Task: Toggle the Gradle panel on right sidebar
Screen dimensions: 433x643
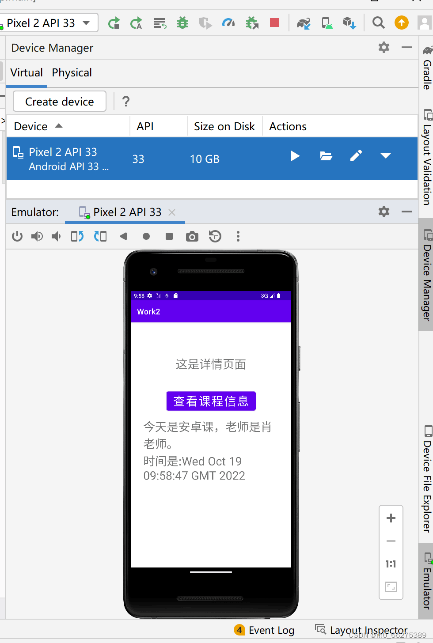Action: point(425,71)
